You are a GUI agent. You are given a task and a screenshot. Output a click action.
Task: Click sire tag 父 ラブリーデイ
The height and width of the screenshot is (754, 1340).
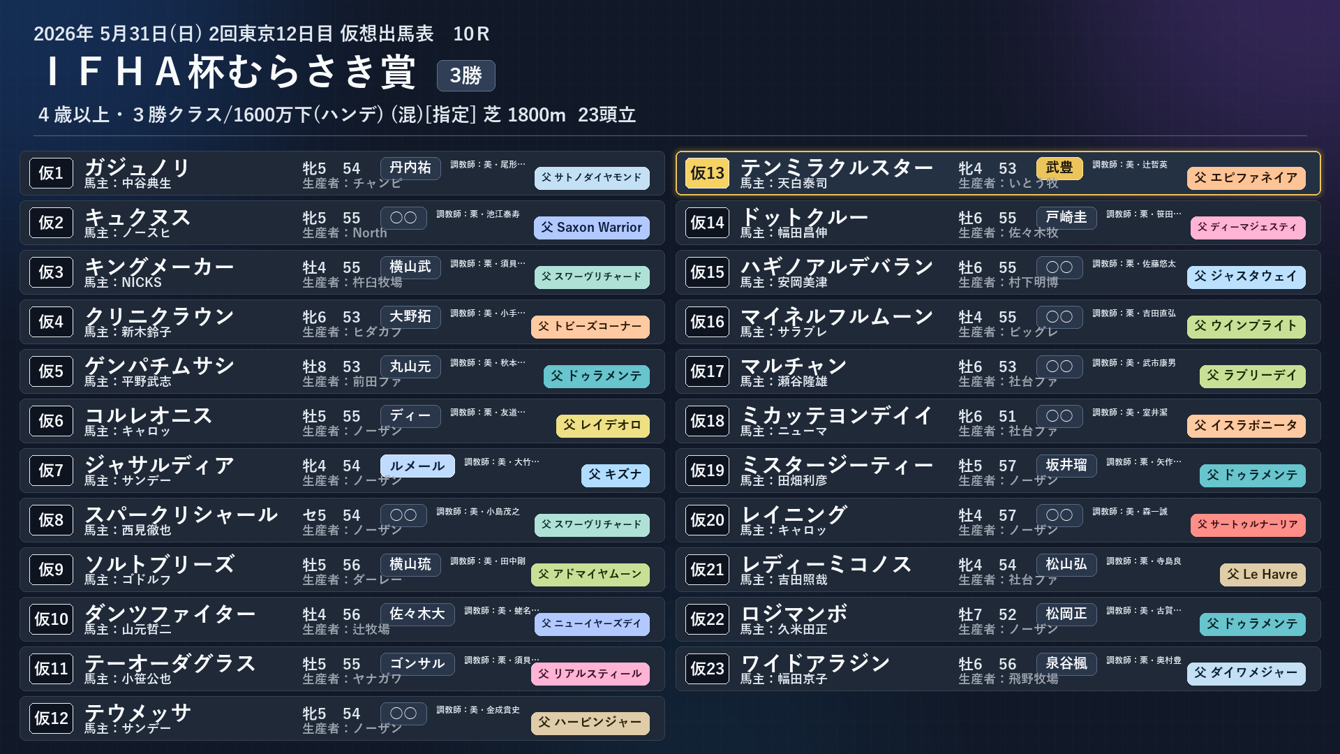(1253, 376)
